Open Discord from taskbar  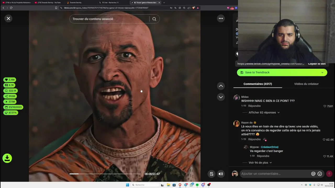coord(203,185)
